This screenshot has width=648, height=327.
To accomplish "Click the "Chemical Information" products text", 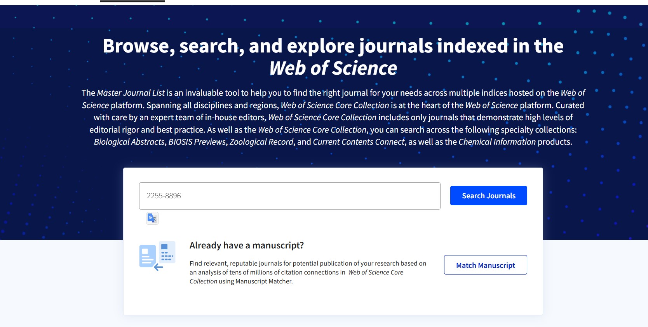I will click(497, 142).
